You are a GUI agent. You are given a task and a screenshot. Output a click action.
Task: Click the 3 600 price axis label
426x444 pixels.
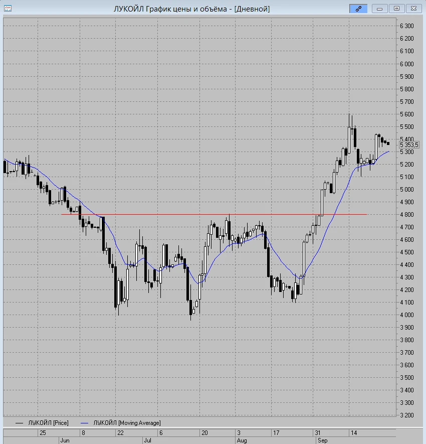coord(407,365)
